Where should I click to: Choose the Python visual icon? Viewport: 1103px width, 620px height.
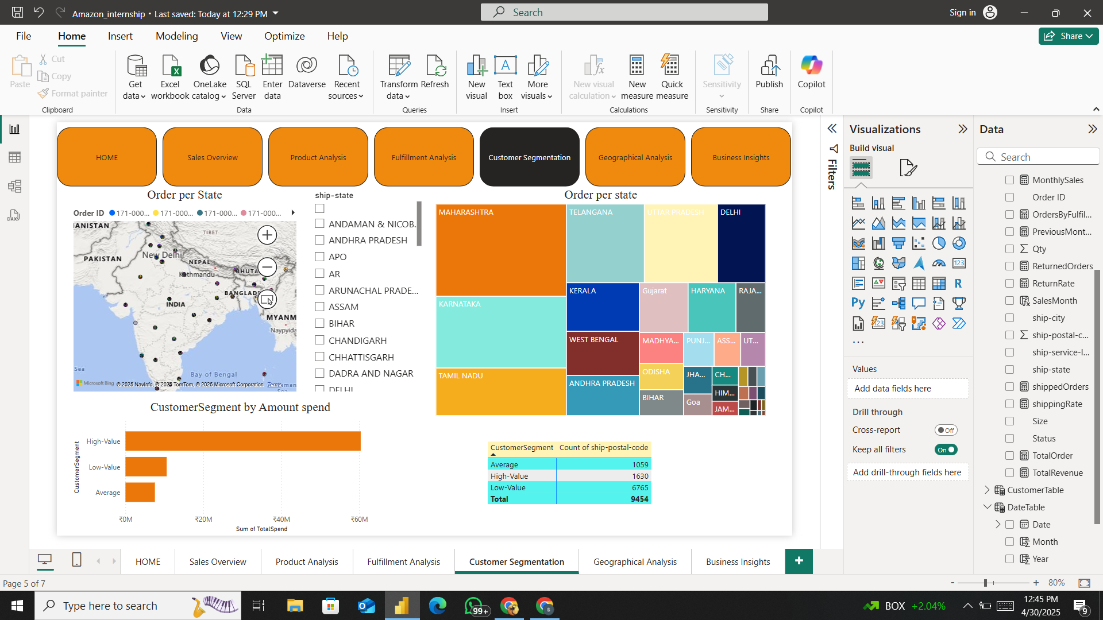(x=858, y=303)
